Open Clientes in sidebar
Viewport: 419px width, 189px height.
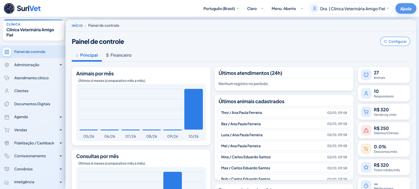click(x=33, y=91)
